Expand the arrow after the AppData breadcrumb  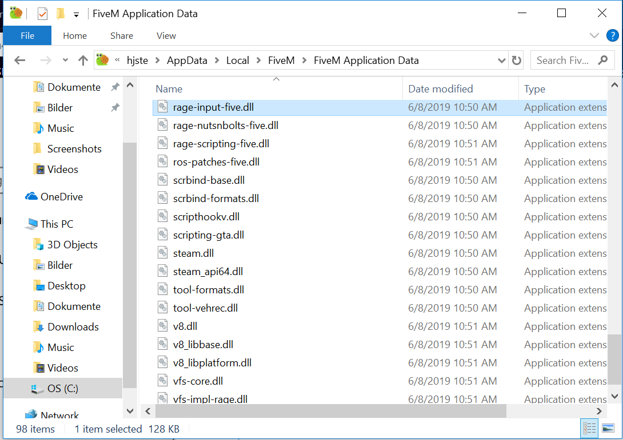pyautogui.click(x=217, y=60)
